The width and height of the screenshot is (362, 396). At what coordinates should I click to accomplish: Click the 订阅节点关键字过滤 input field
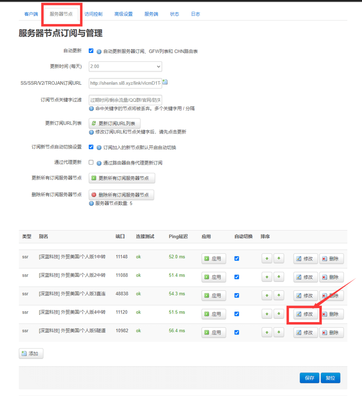coord(125,100)
